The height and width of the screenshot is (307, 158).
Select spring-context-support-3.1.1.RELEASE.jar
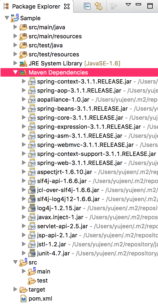click(97, 154)
